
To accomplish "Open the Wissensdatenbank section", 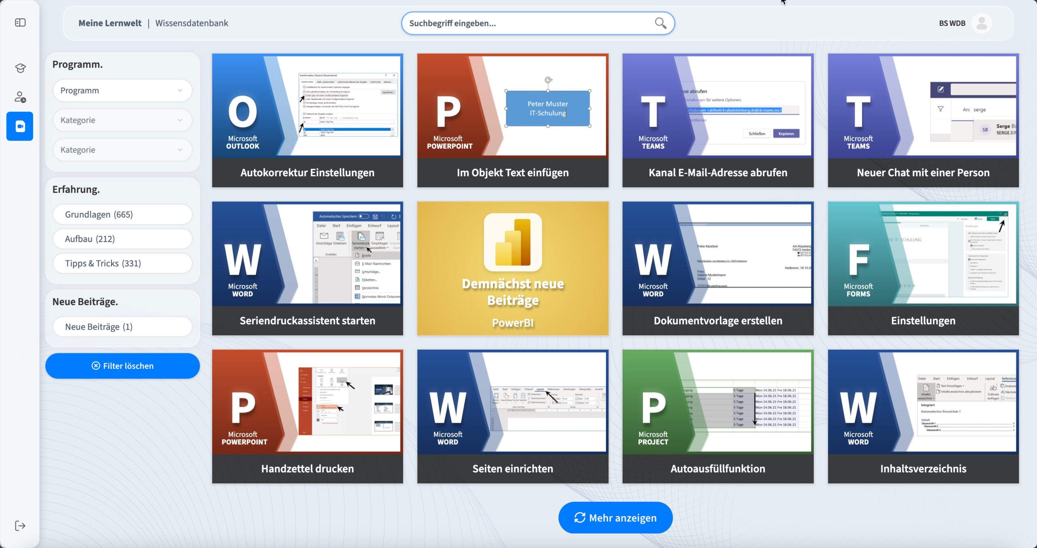I will tap(192, 23).
